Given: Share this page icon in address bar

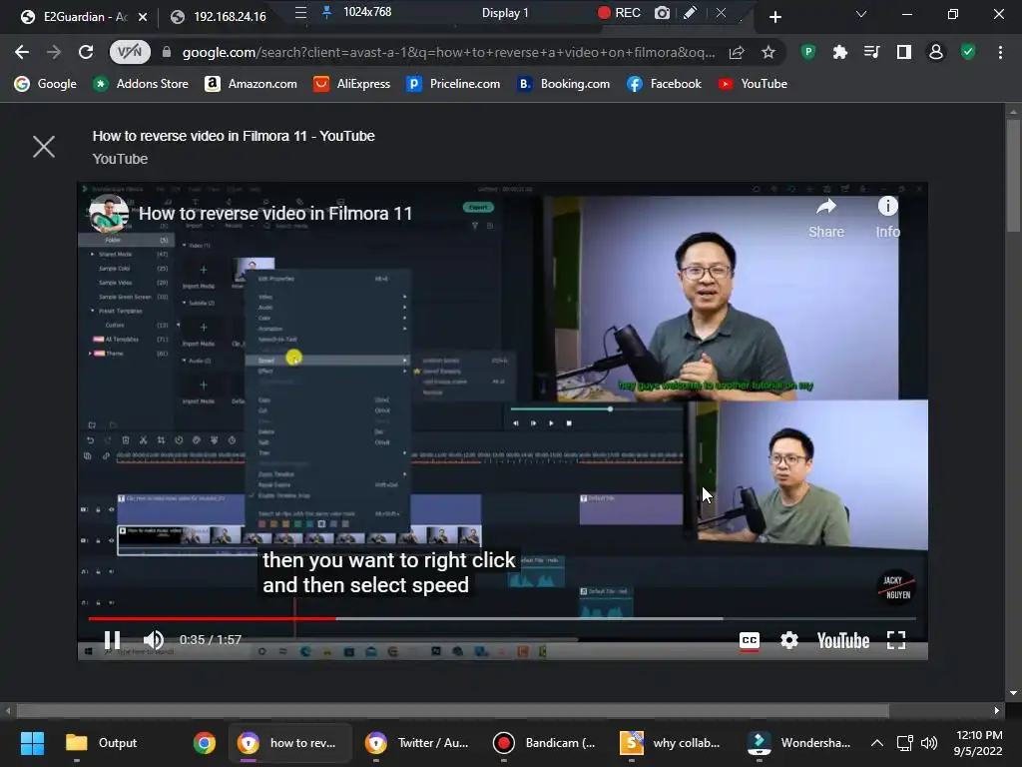Looking at the screenshot, I should point(737,52).
